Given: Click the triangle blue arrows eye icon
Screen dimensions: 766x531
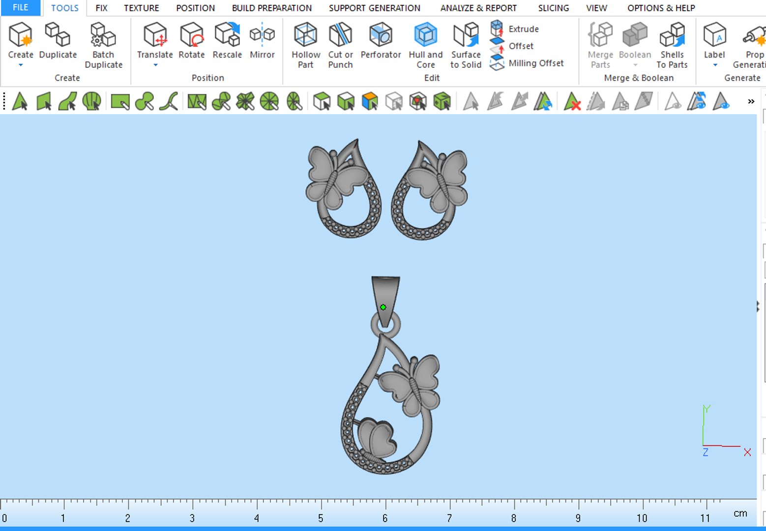Looking at the screenshot, I should [697, 101].
